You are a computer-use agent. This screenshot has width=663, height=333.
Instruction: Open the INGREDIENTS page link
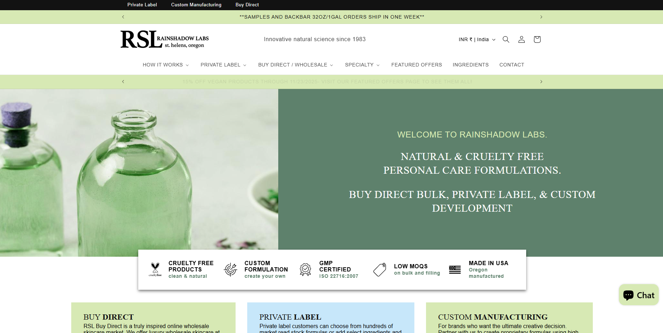(x=470, y=65)
